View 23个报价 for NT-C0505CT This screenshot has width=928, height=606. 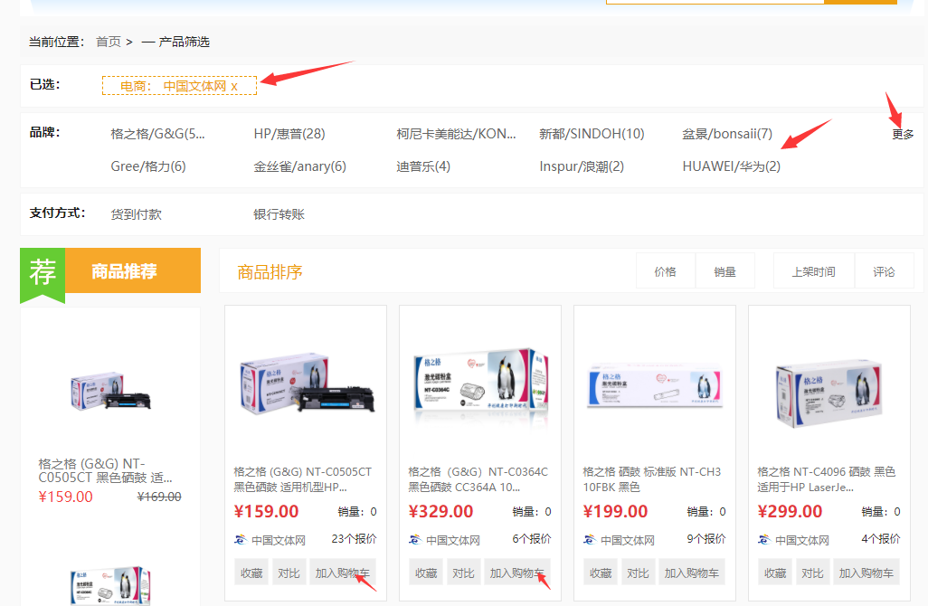click(x=354, y=539)
